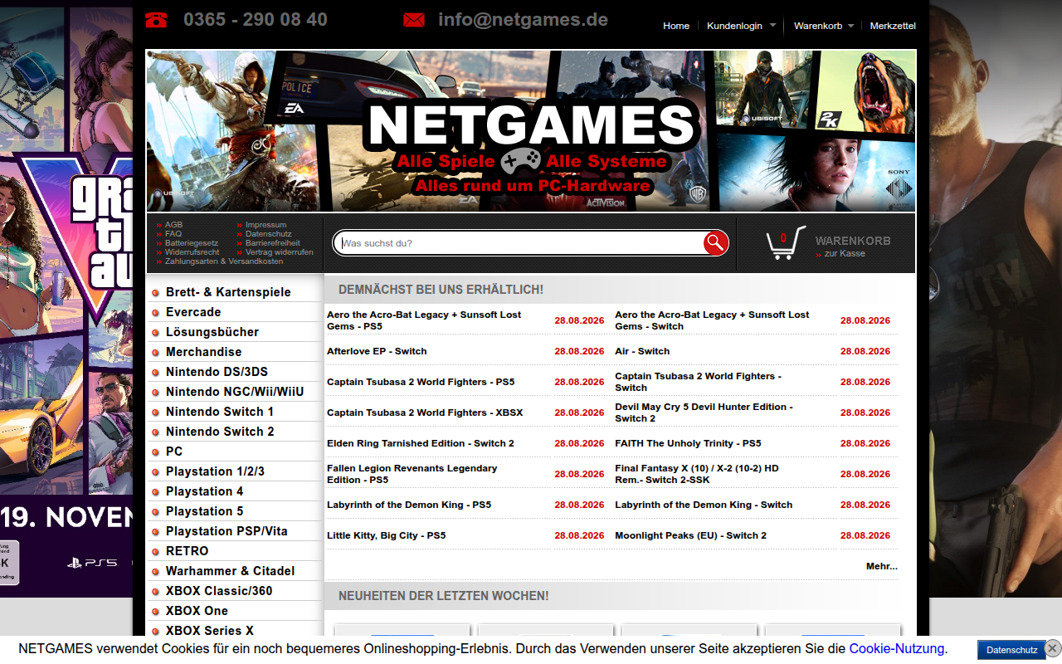1062x664 pixels.
Task: Open Widerrufsrecht link
Action: (192, 252)
